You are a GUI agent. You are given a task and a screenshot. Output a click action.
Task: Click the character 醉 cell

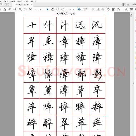click(48, 123)
